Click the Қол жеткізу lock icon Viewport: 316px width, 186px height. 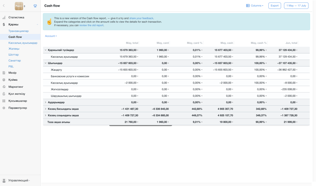(4, 94)
